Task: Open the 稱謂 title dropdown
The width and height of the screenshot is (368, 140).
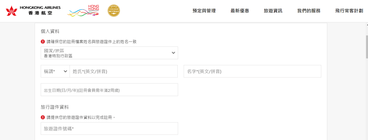Action: [x=56, y=71]
